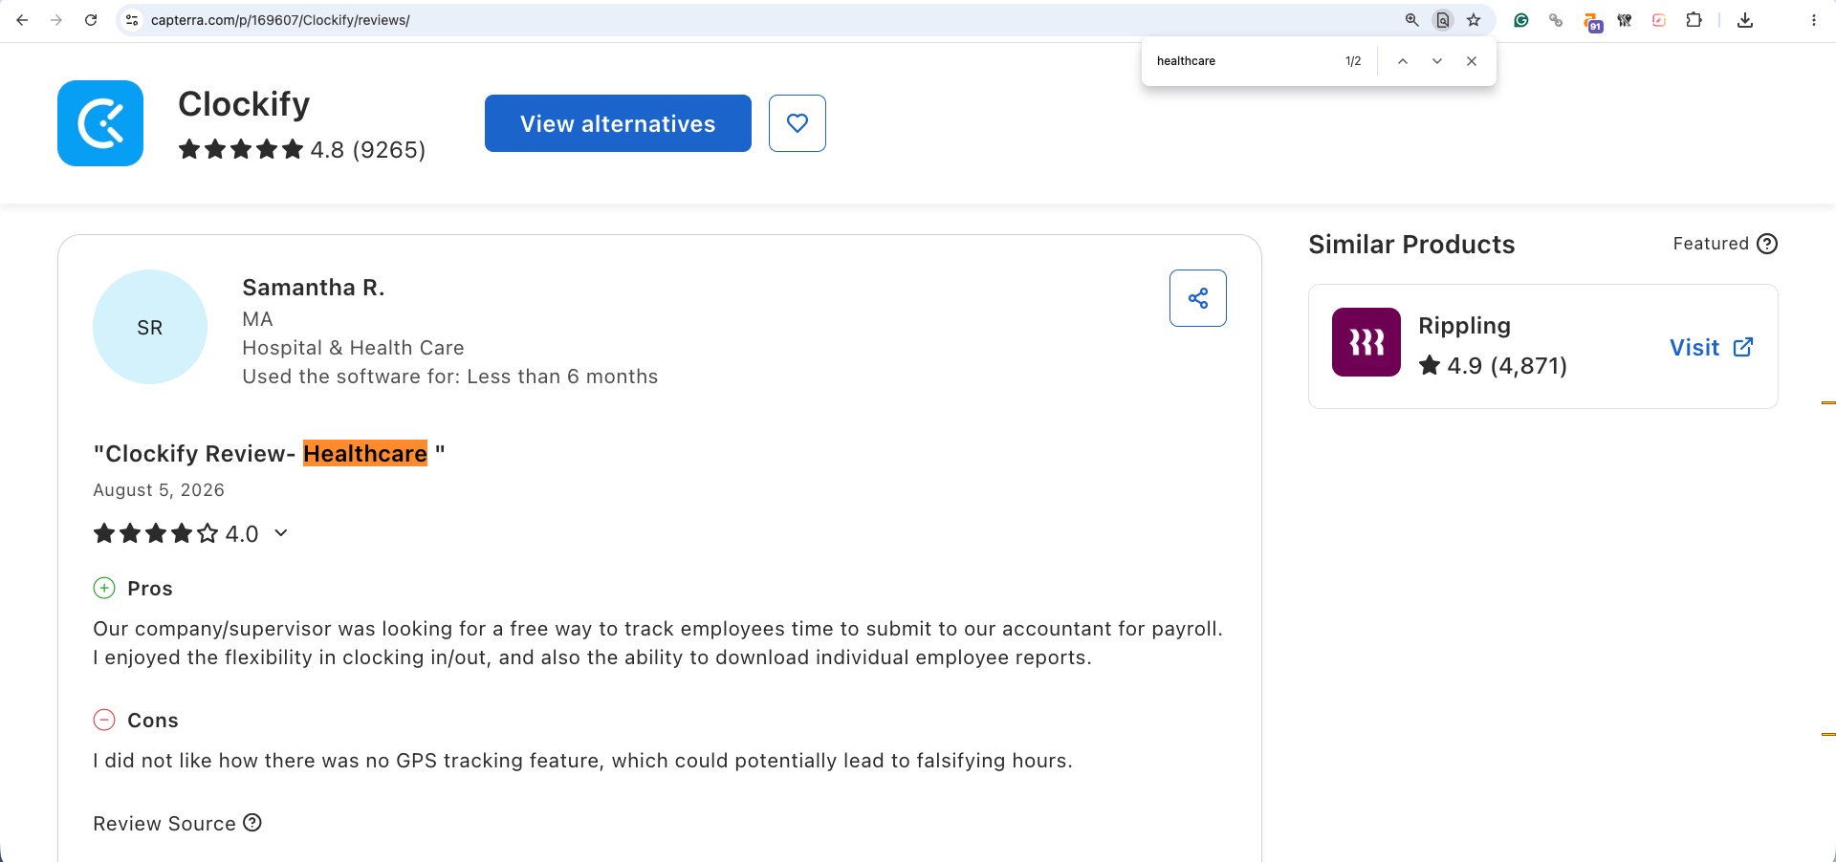The height and width of the screenshot is (862, 1836).
Task: Show browser downloads
Action: tap(1745, 20)
